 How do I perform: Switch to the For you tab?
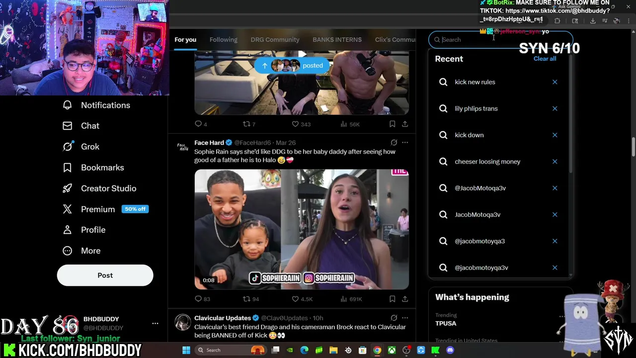point(185,40)
